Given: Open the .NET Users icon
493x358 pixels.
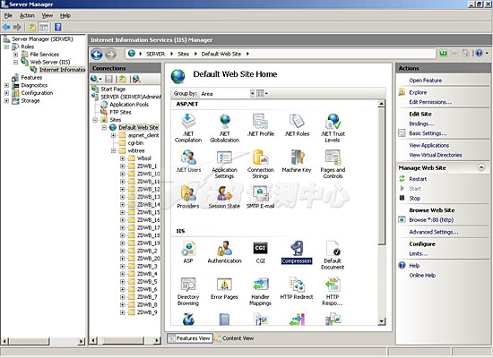Looking at the screenshot, I should [188, 161].
